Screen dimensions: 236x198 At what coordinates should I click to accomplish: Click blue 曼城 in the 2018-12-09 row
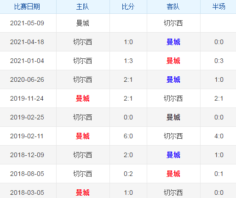point(173,155)
